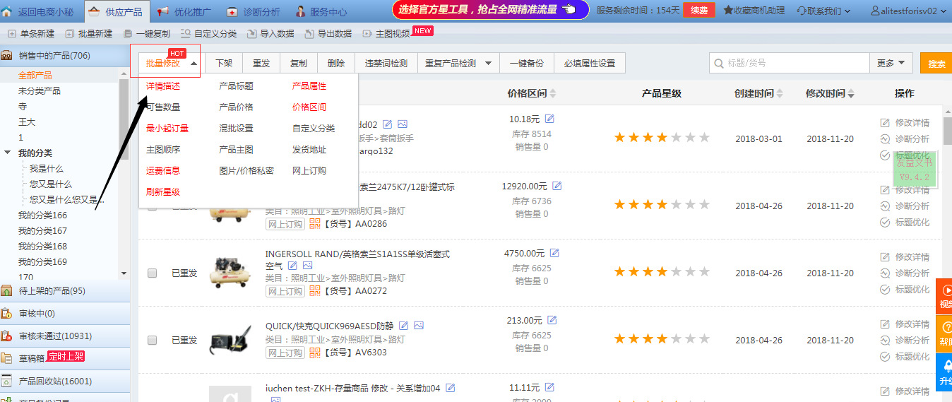This screenshot has height=402, width=952.
Task: Switch to the 优化推广 tab
Action: click(184, 11)
